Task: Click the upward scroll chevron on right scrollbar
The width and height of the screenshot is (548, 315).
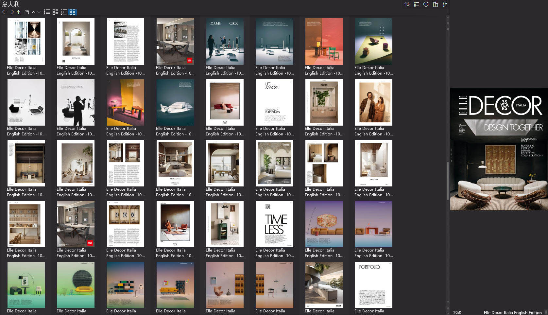Action: pyautogui.click(x=447, y=24)
